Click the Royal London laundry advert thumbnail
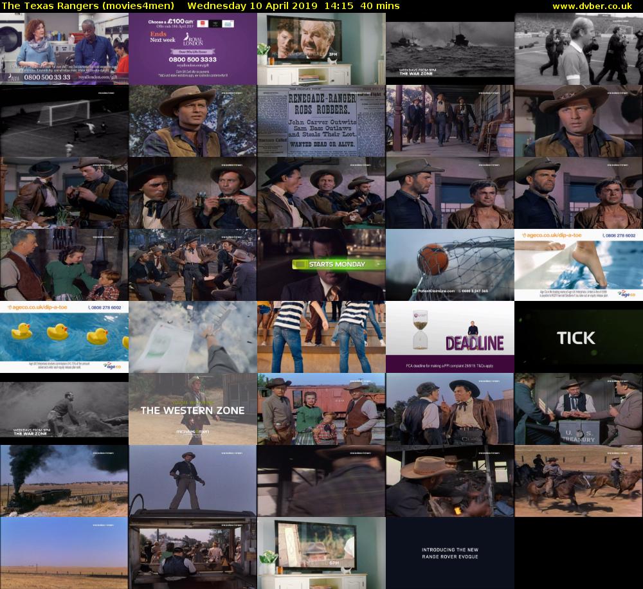The height and width of the screenshot is (589, 643). (64, 49)
